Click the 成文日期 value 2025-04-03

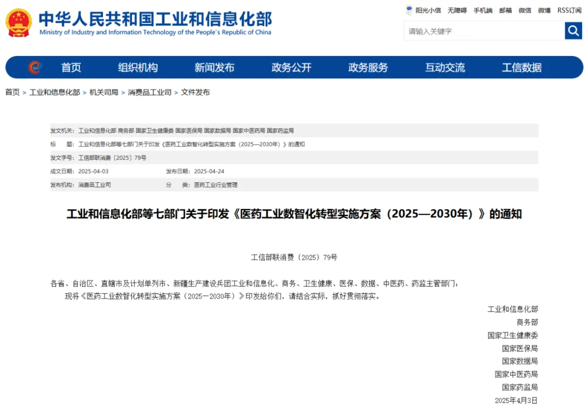[94, 171]
